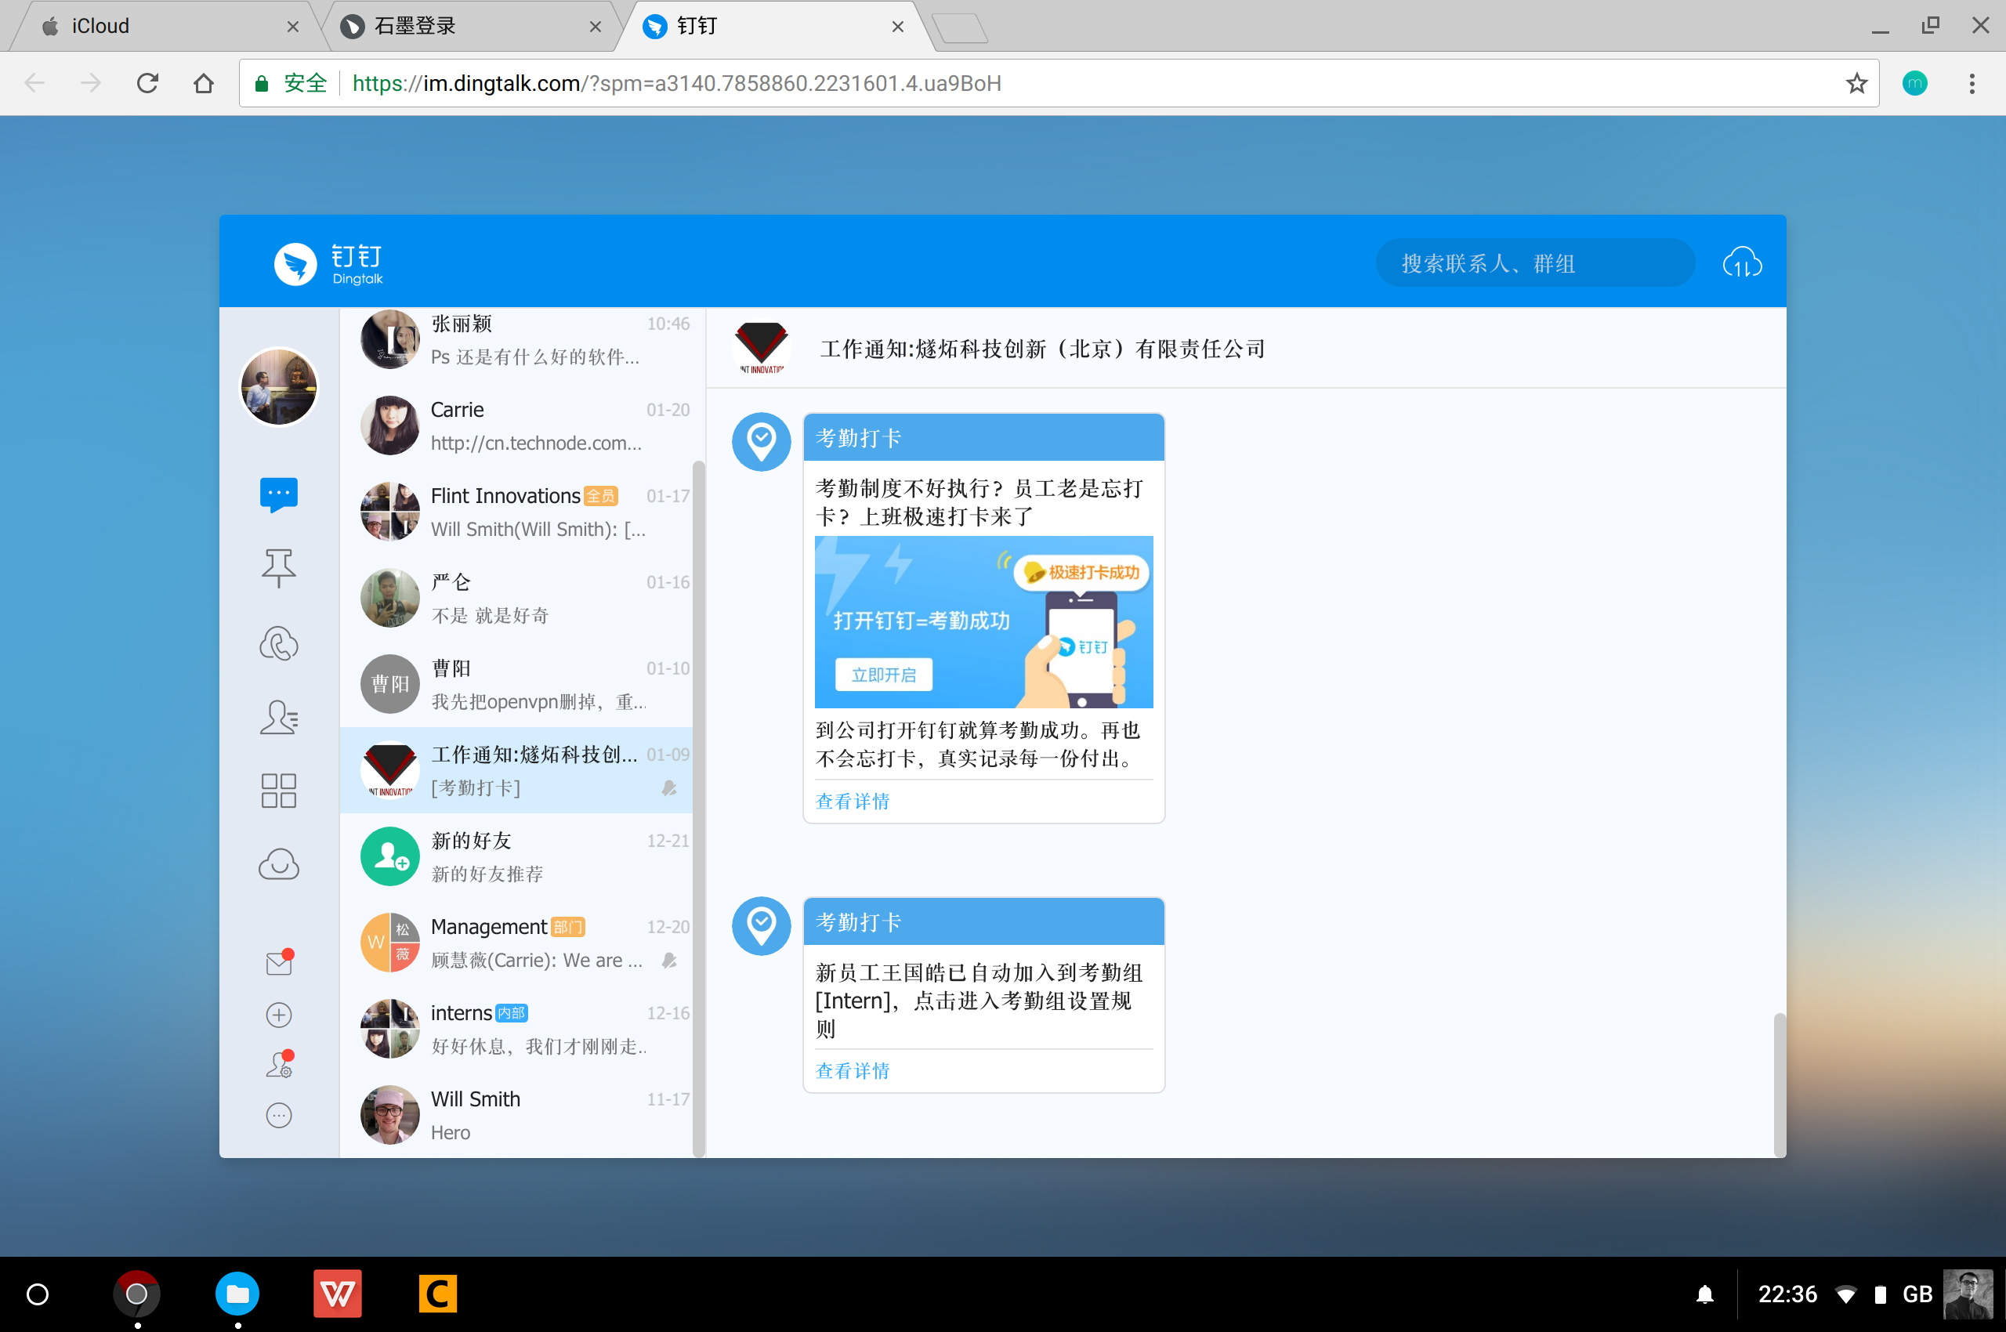Toggle bookmark star in address bar
Viewport: 2006px width, 1332px height.
[1856, 83]
